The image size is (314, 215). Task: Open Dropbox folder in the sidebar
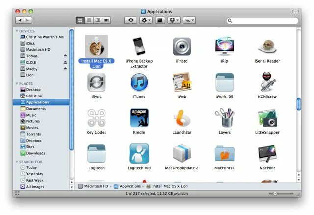pyautogui.click(x=41, y=141)
